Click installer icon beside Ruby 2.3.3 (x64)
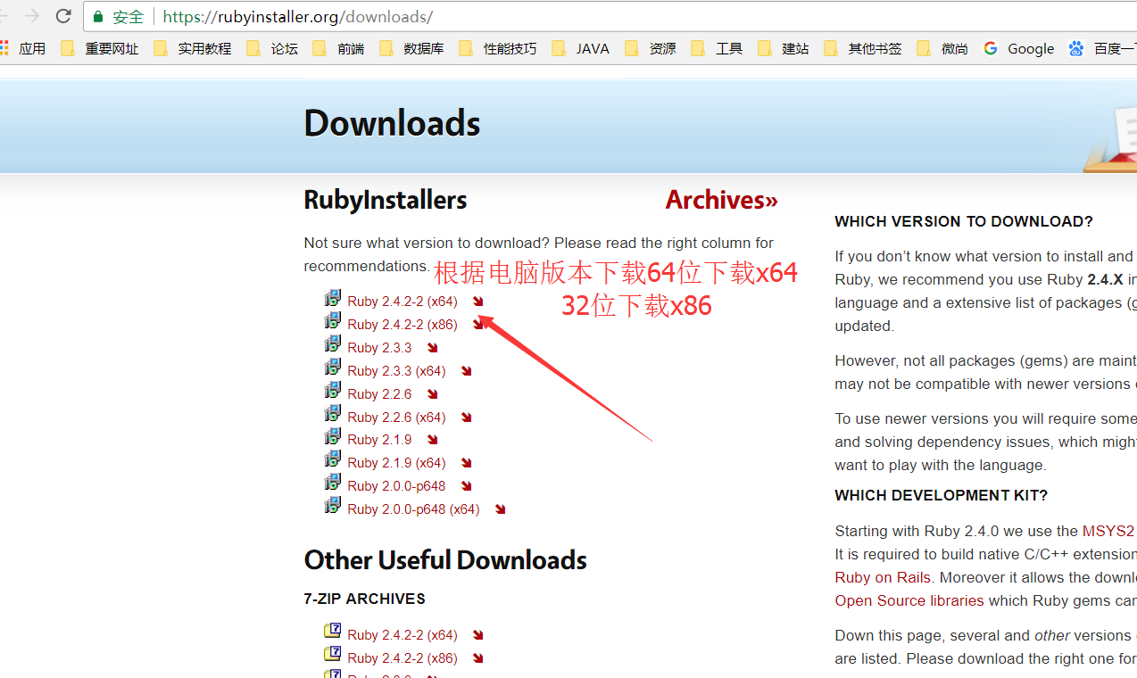 click(332, 368)
